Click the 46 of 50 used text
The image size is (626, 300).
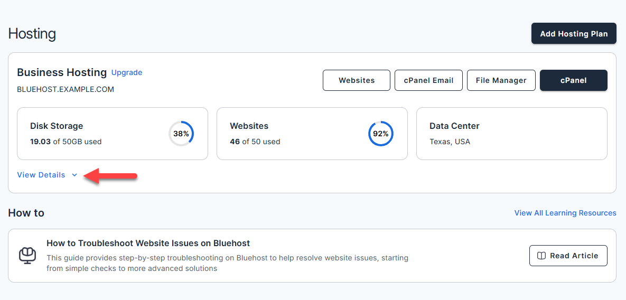[x=255, y=142]
